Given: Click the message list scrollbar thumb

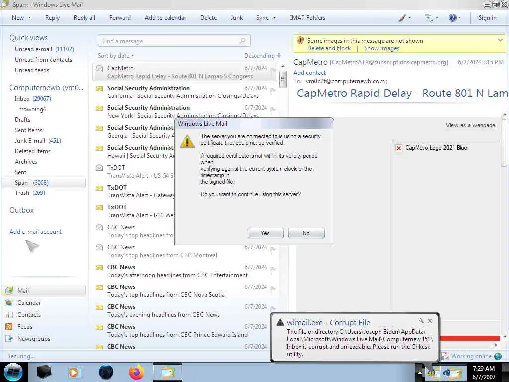Looking at the screenshot, I should 283,78.
